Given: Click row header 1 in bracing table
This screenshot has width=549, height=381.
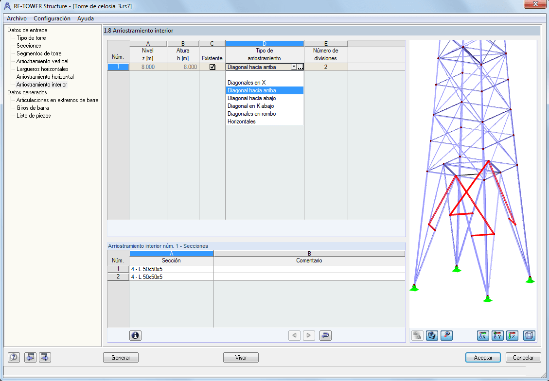Looking at the screenshot, I should tap(118, 67).
